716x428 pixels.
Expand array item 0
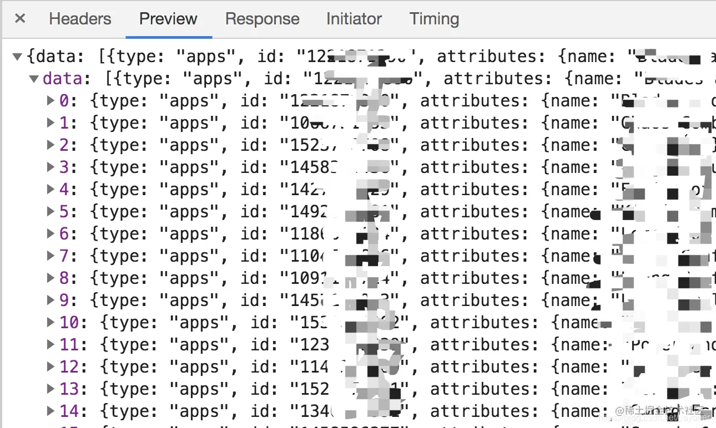tap(51, 101)
